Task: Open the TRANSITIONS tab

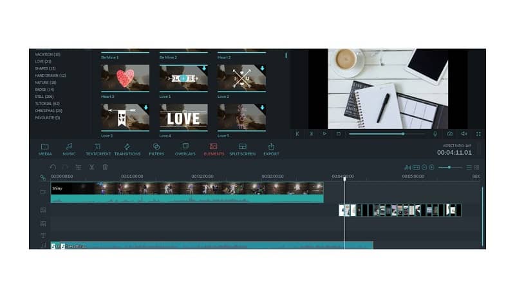Action: 127,150
